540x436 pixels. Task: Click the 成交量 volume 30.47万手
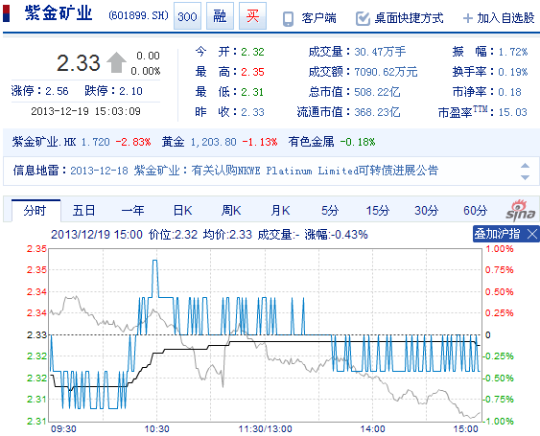pos(380,52)
